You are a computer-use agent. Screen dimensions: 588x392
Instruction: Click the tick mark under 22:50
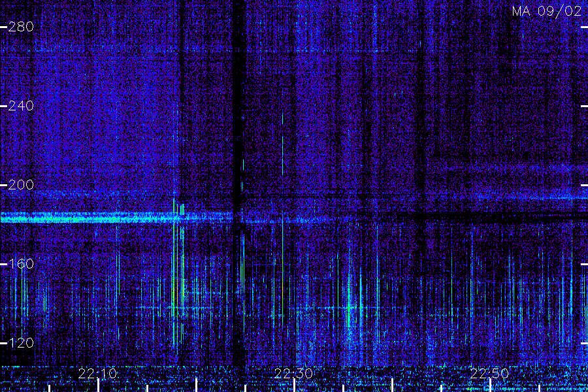tap(490, 385)
